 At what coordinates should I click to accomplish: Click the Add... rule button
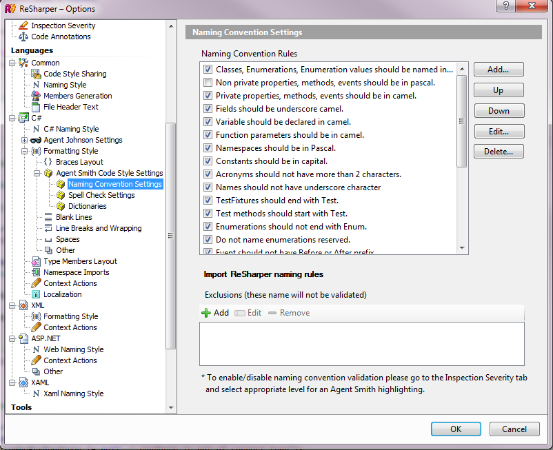click(x=499, y=70)
